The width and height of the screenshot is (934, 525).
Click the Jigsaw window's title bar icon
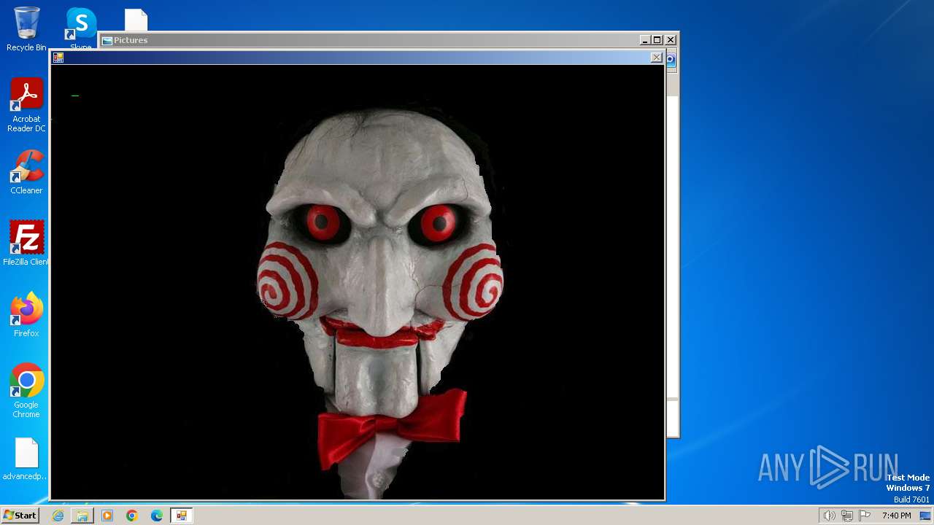[58, 58]
